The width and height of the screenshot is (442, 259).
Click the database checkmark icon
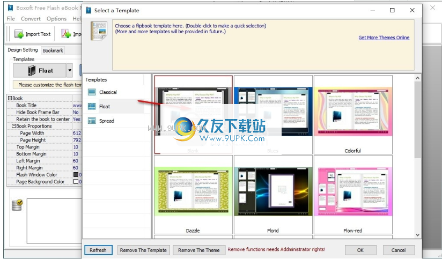[x=18, y=205]
